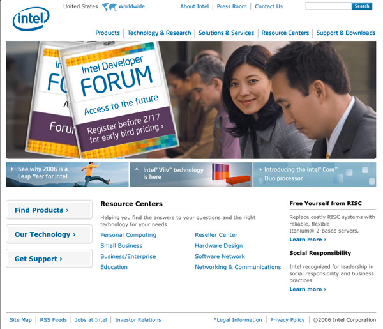The image size is (383, 329).
Task: Open the Investor Relations footer link
Action: pyautogui.click(x=138, y=320)
